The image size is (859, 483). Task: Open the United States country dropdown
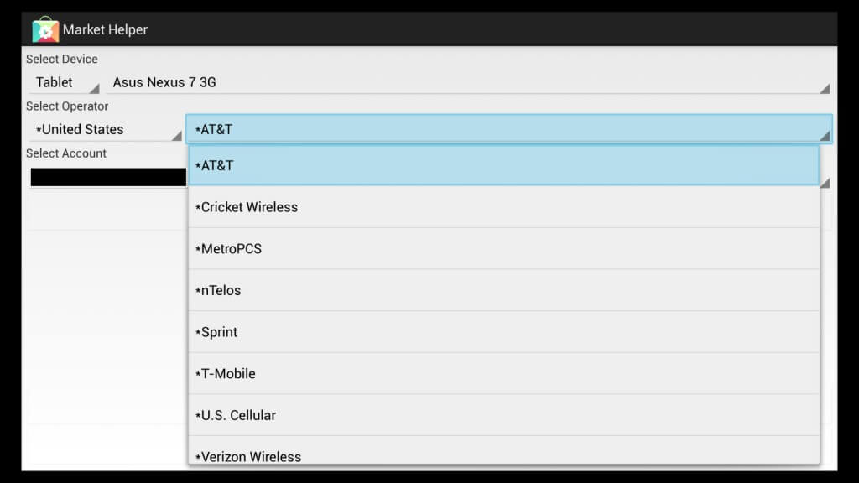point(105,130)
